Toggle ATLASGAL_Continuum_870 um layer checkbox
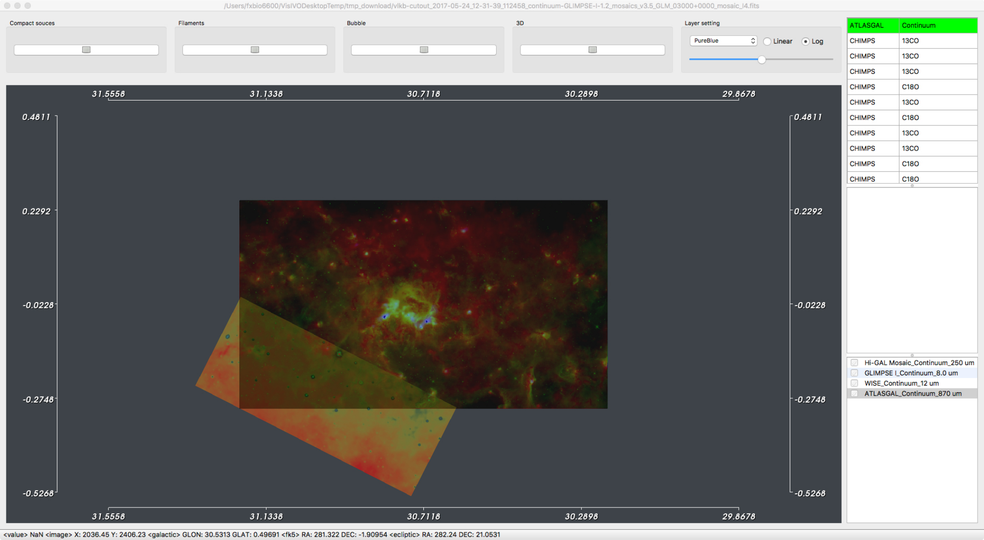This screenshot has height=540, width=984. [x=854, y=393]
